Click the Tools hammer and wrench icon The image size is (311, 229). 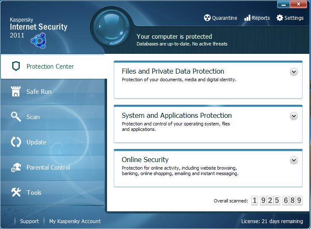click(x=16, y=192)
